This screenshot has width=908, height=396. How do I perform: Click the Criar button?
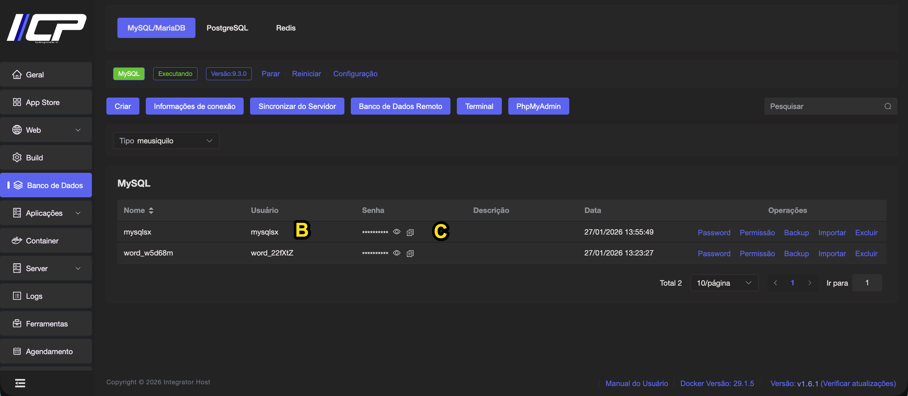[123, 106]
